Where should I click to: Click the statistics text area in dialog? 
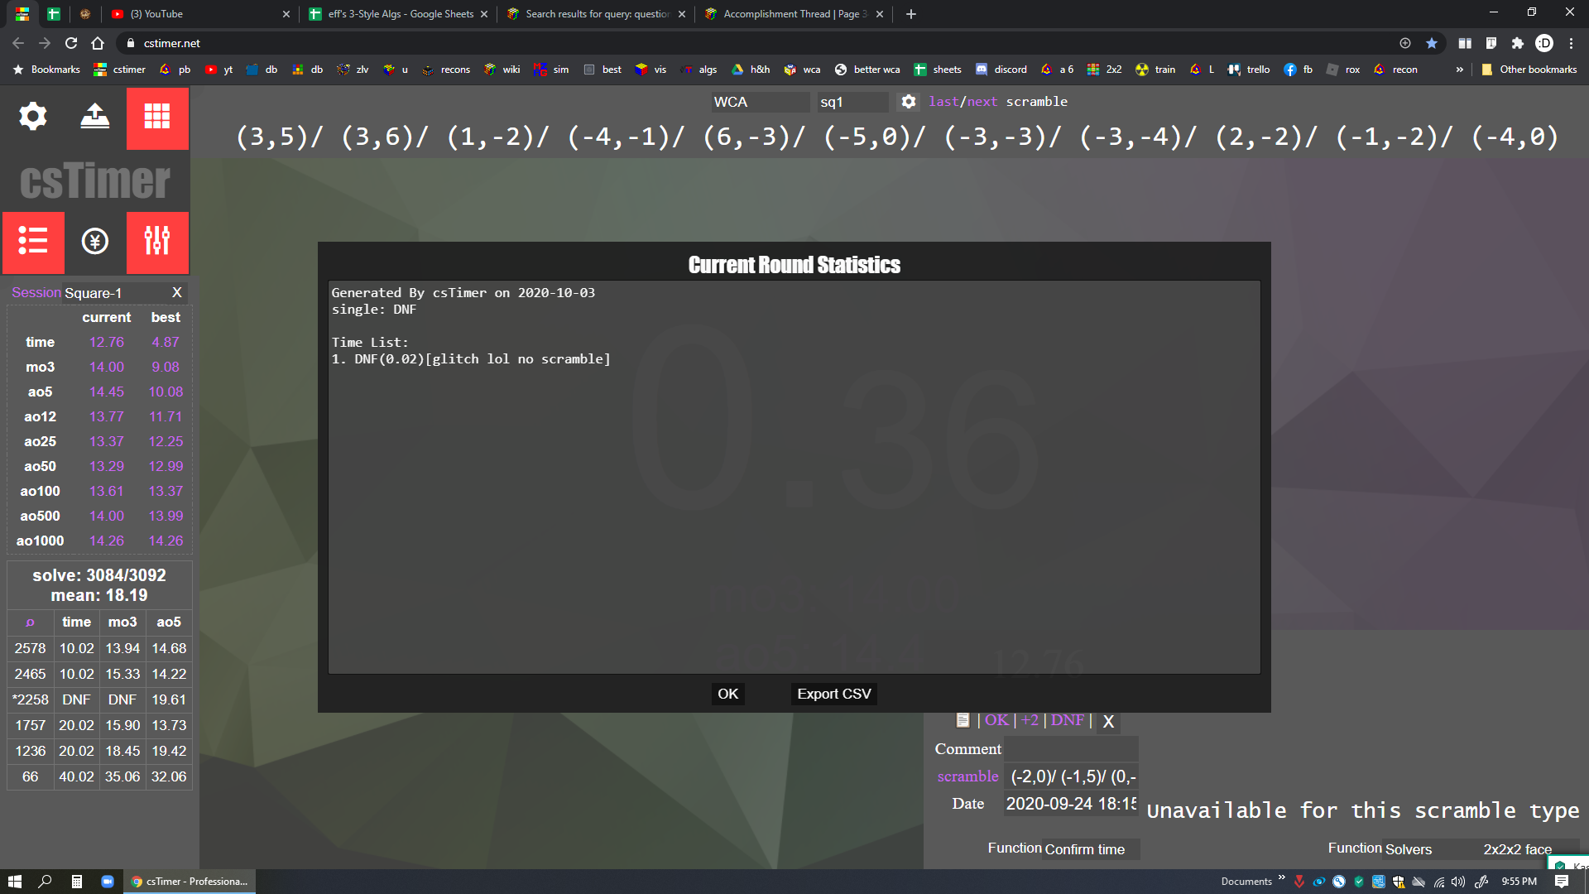(x=794, y=478)
